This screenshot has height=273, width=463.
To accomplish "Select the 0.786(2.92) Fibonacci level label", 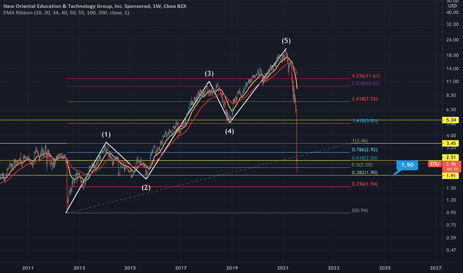I will [364, 149].
